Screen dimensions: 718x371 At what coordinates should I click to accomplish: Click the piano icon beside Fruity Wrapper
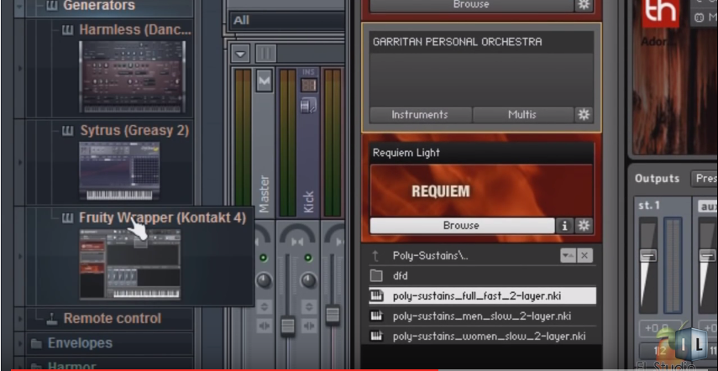(67, 218)
